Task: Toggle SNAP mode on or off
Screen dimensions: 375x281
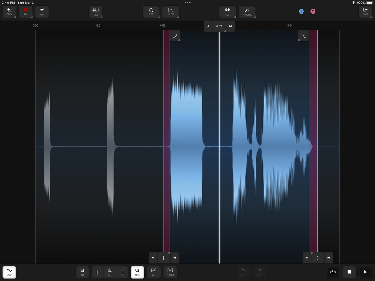Action: [x=9, y=272]
